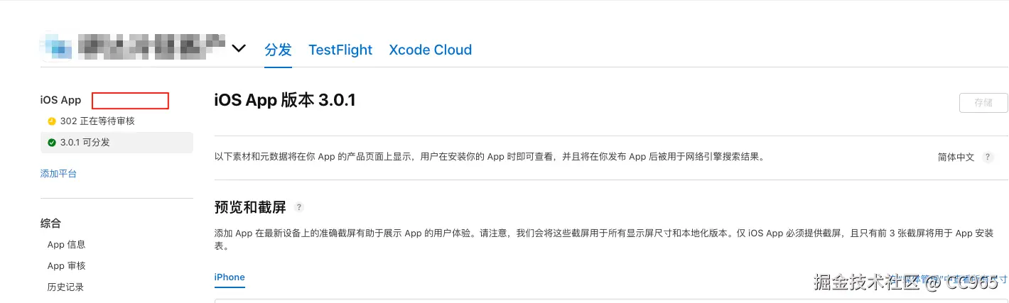Select the iPhone screenshots tab
Screen dimensions: 1009x303
click(230, 277)
